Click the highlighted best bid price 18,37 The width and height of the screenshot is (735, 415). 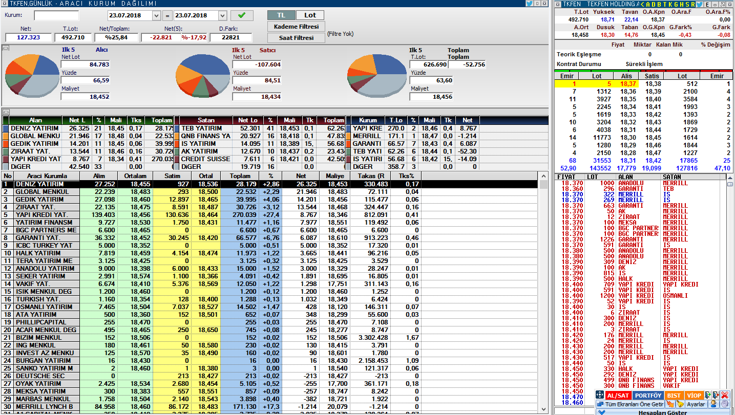[627, 83]
